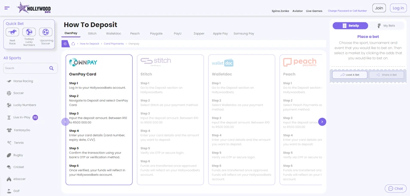Click the Ownpay breadcrumb text

134,44
